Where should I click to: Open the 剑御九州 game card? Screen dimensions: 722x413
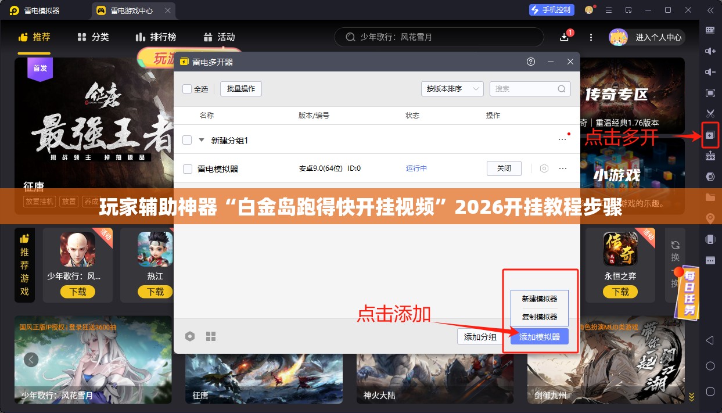point(606,360)
